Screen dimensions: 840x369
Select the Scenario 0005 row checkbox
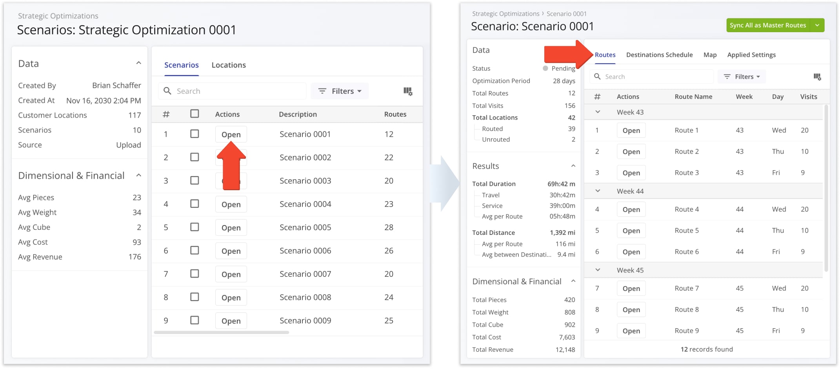(195, 227)
